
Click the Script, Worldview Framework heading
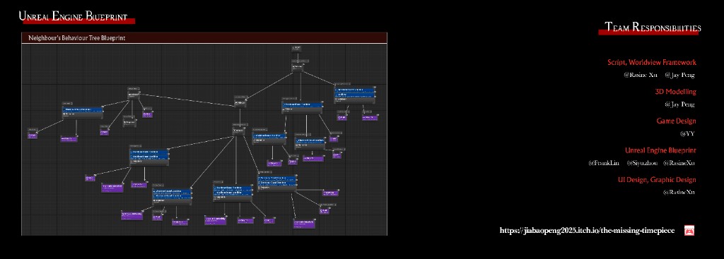[x=651, y=62]
